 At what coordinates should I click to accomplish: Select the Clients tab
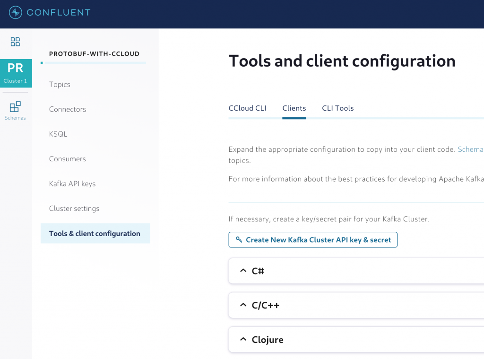(294, 108)
